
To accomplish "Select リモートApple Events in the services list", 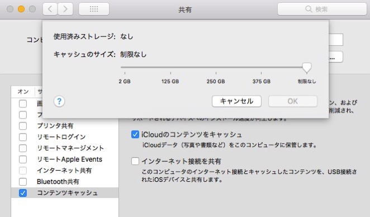I will click(x=70, y=159).
